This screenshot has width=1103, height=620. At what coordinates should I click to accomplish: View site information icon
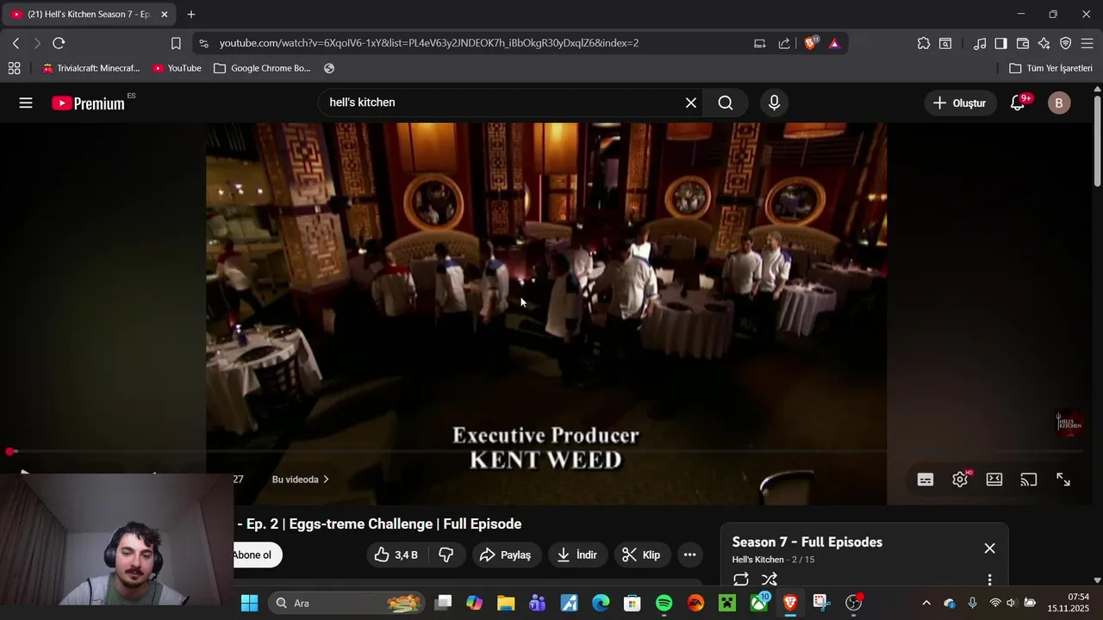(x=203, y=43)
